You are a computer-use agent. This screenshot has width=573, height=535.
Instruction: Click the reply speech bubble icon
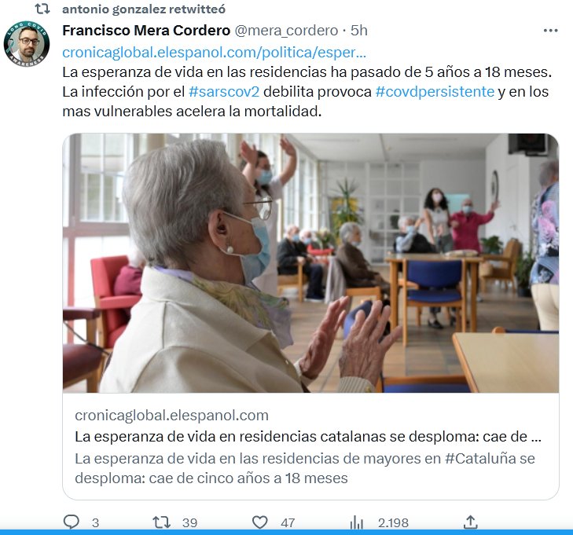click(72, 522)
